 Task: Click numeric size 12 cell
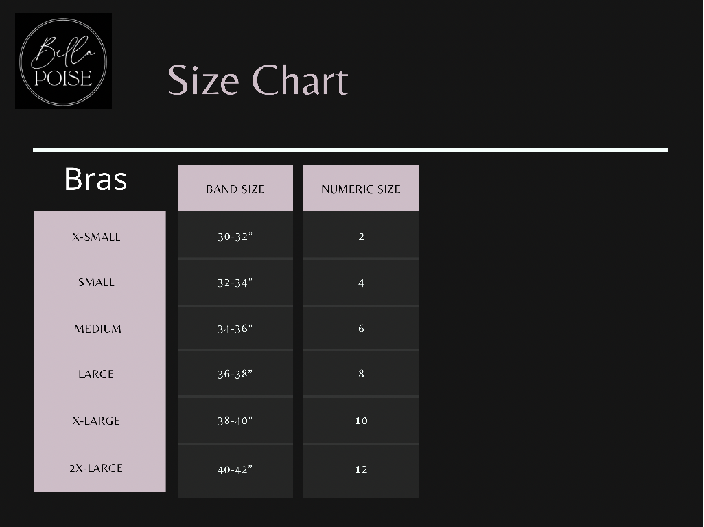(x=361, y=469)
